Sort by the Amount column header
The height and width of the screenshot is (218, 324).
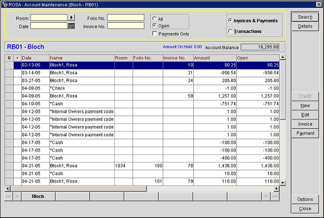(214, 58)
